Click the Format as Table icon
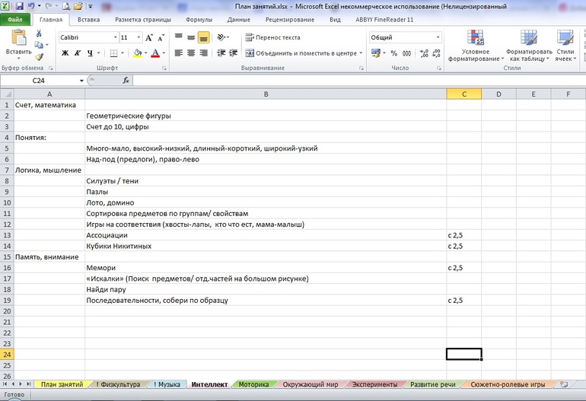This screenshot has height=401, width=586. 529,39
